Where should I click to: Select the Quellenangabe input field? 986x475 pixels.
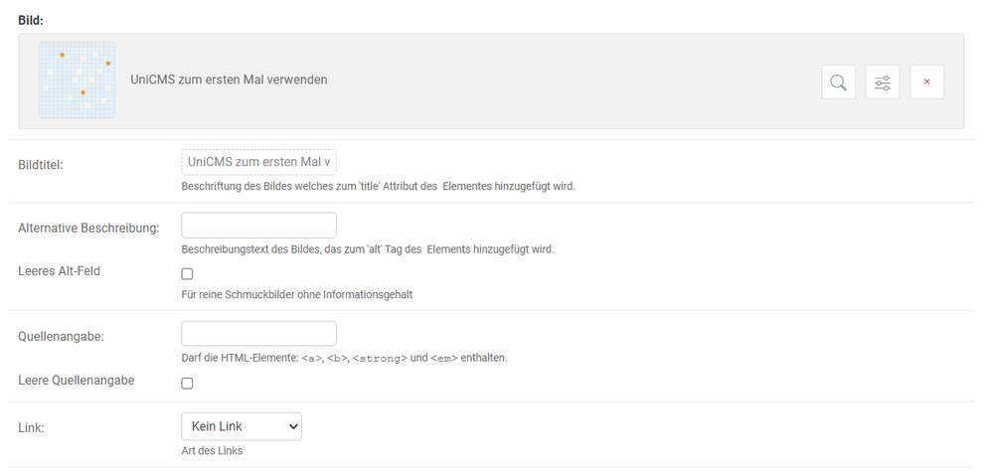(258, 333)
